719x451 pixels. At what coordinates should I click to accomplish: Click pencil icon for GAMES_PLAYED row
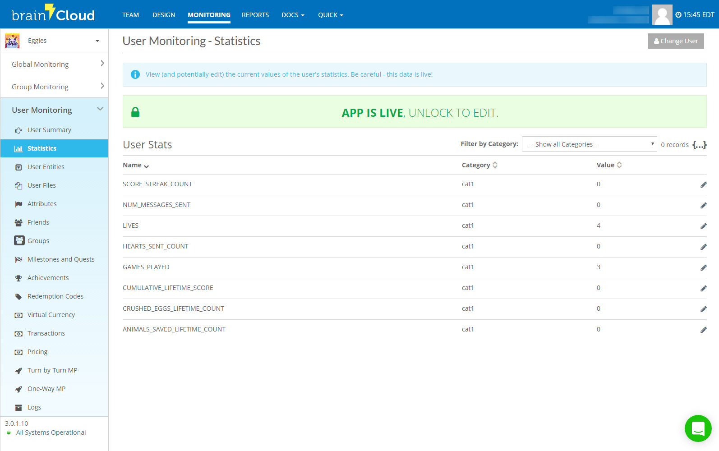coord(703,268)
